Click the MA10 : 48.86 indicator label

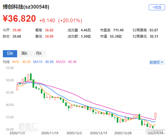click(x=43, y=62)
